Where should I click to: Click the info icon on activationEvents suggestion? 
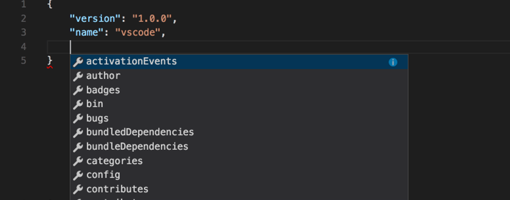(x=393, y=62)
